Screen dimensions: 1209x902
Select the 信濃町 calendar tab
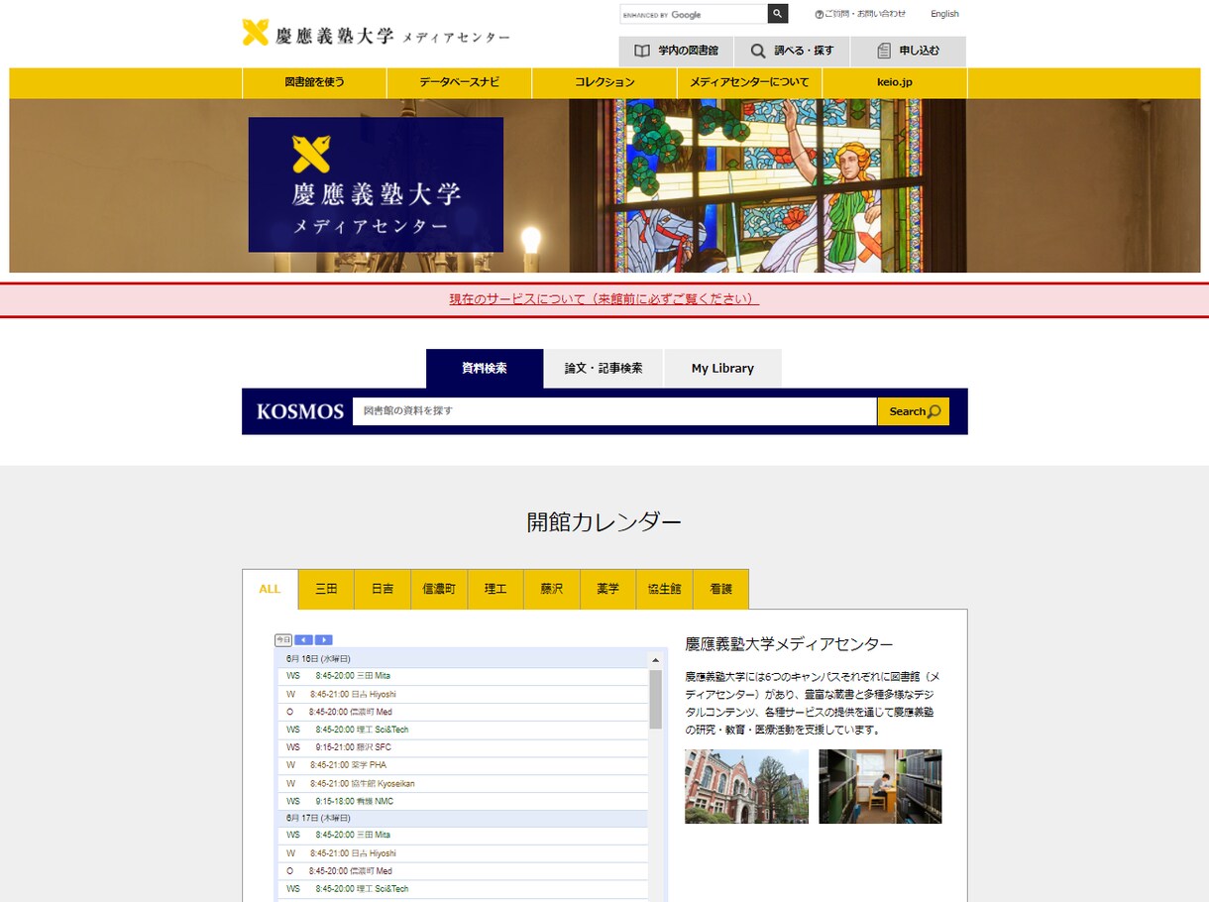pos(439,589)
